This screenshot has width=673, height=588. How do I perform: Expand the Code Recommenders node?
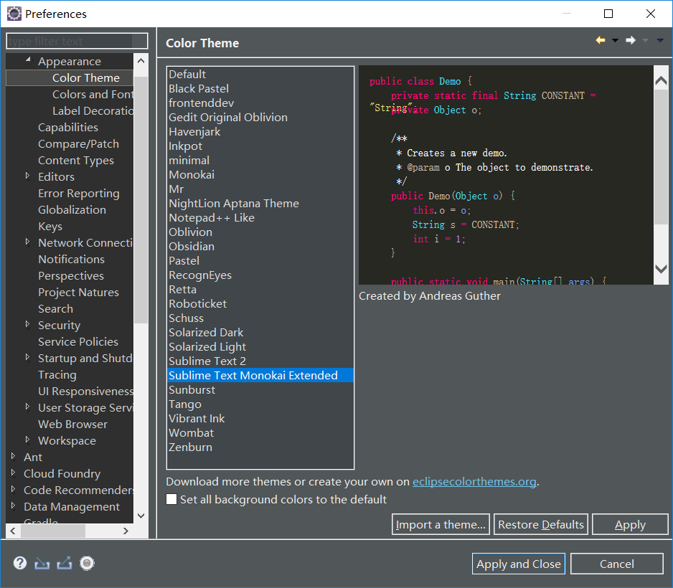[14, 489]
